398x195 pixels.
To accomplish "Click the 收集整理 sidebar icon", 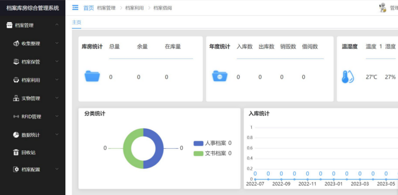I will (16, 44).
